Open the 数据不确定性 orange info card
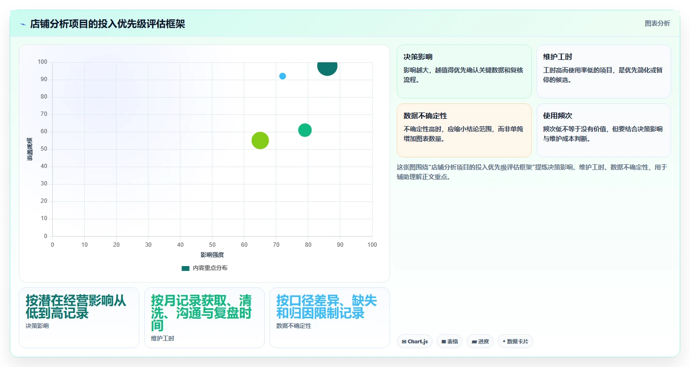The height and width of the screenshot is (367, 690). pos(464,130)
